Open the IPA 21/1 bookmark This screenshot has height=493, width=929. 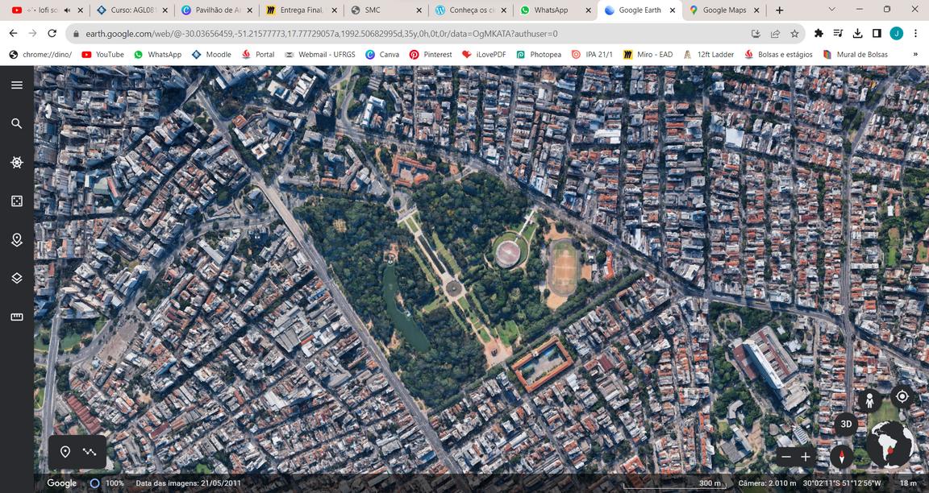(x=592, y=55)
